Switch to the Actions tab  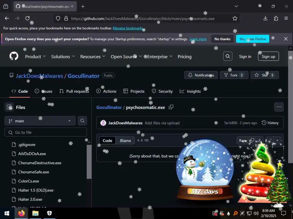pyautogui.click(x=106, y=91)
